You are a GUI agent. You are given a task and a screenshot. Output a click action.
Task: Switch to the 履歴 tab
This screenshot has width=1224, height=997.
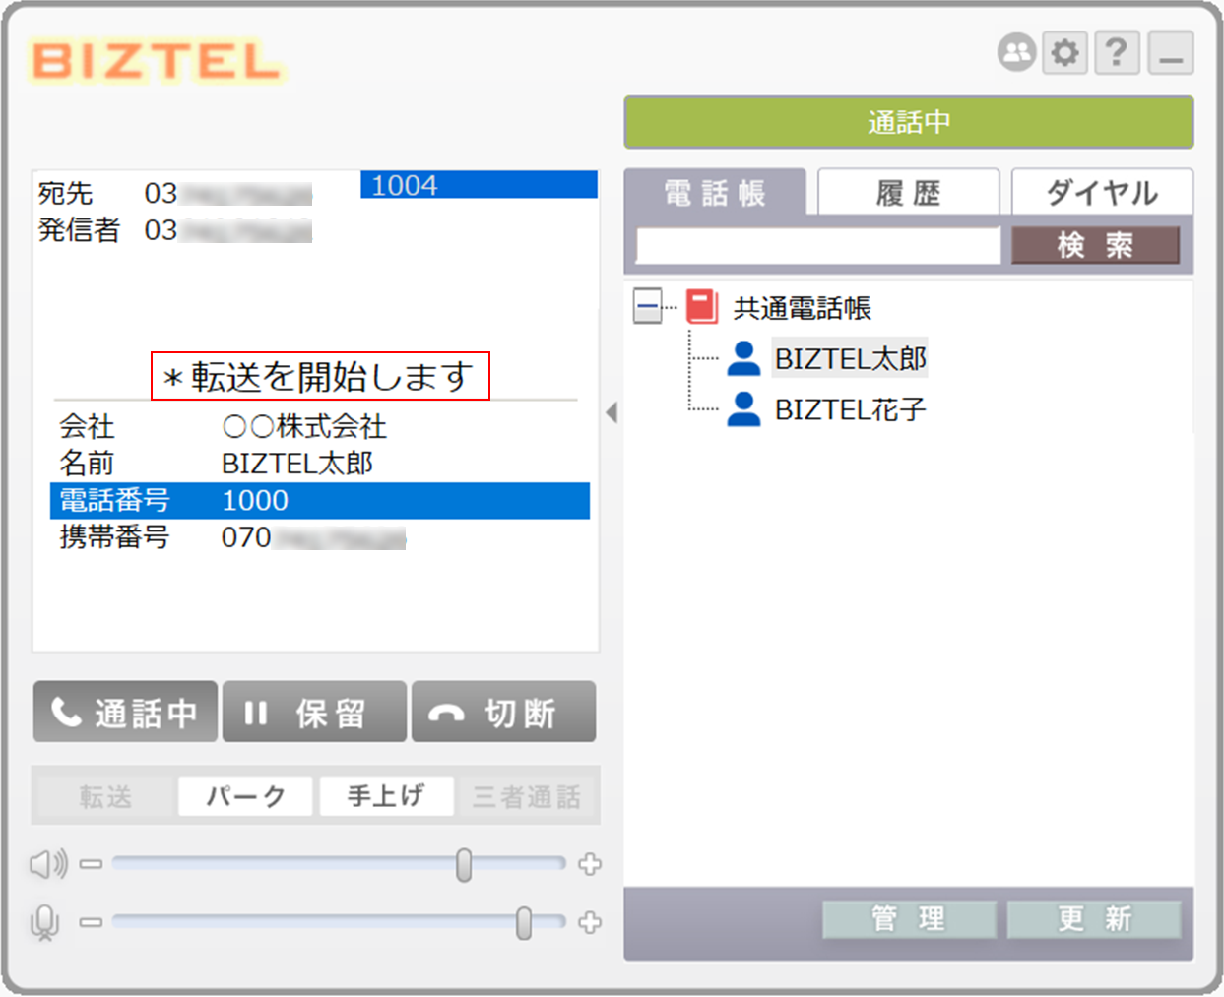[x=908, y=192]
